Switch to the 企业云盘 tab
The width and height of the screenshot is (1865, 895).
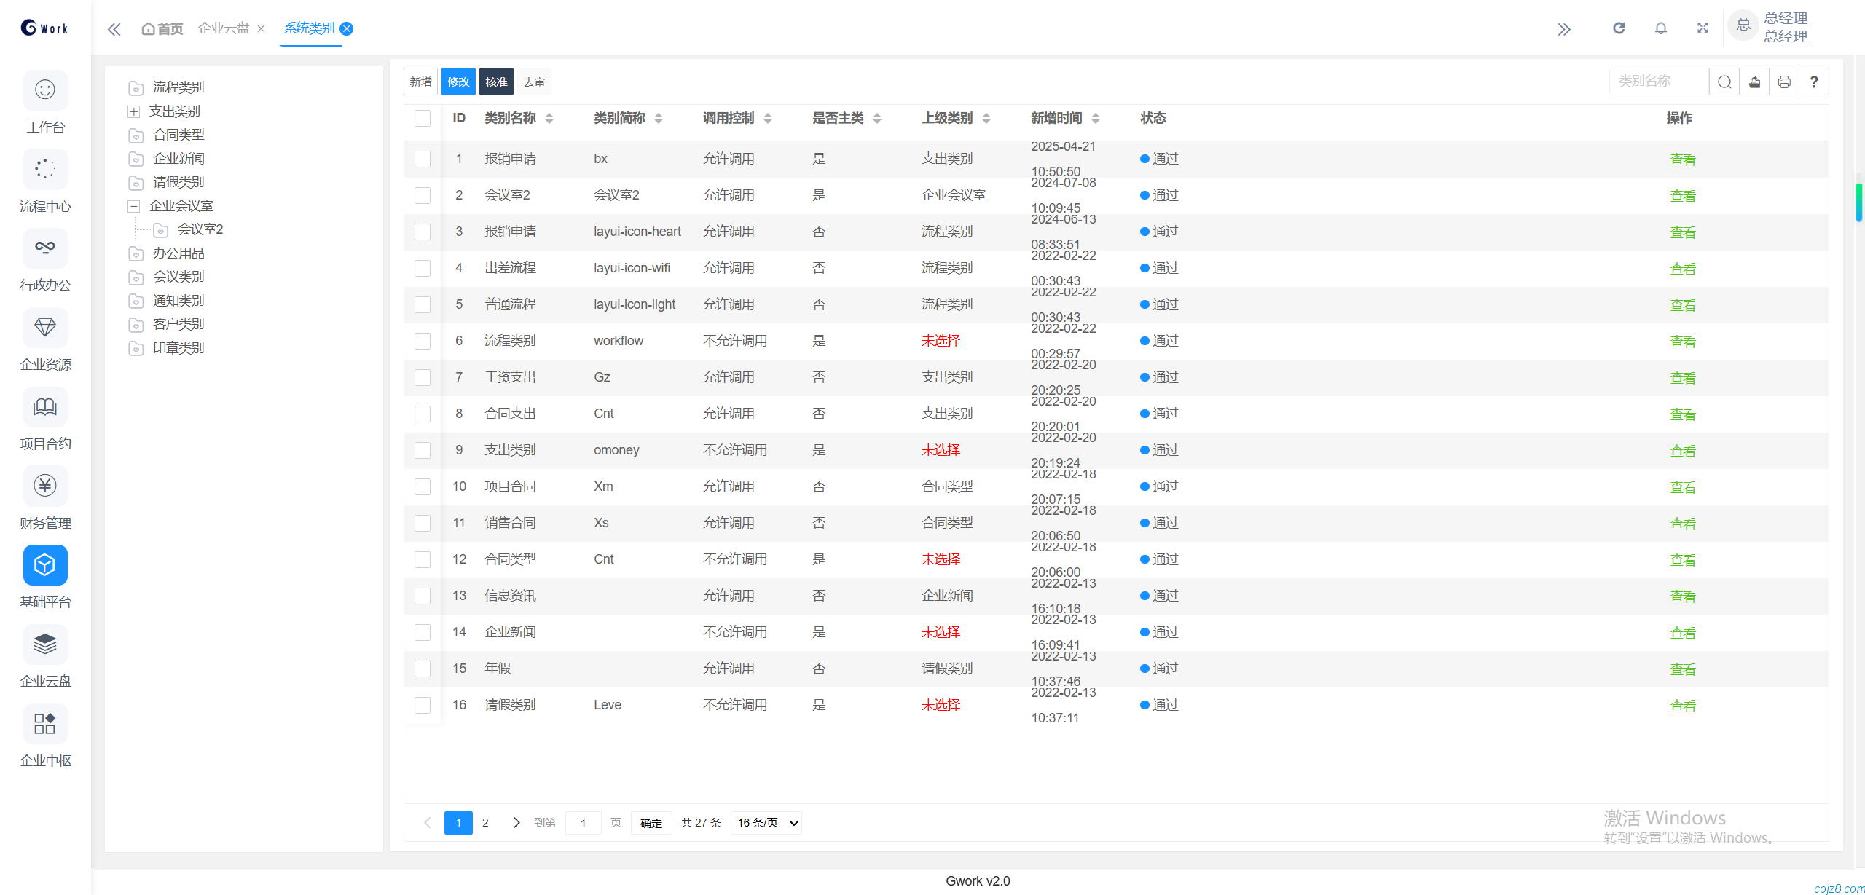(224, 28)
